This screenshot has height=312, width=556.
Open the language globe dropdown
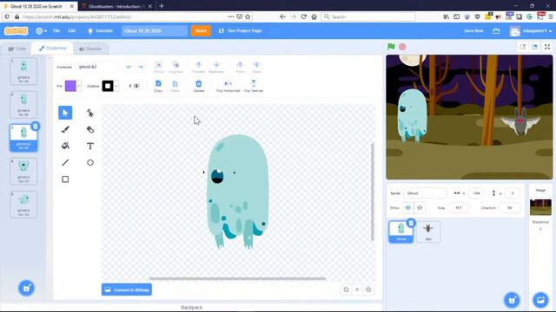click(x=41, y=31)
